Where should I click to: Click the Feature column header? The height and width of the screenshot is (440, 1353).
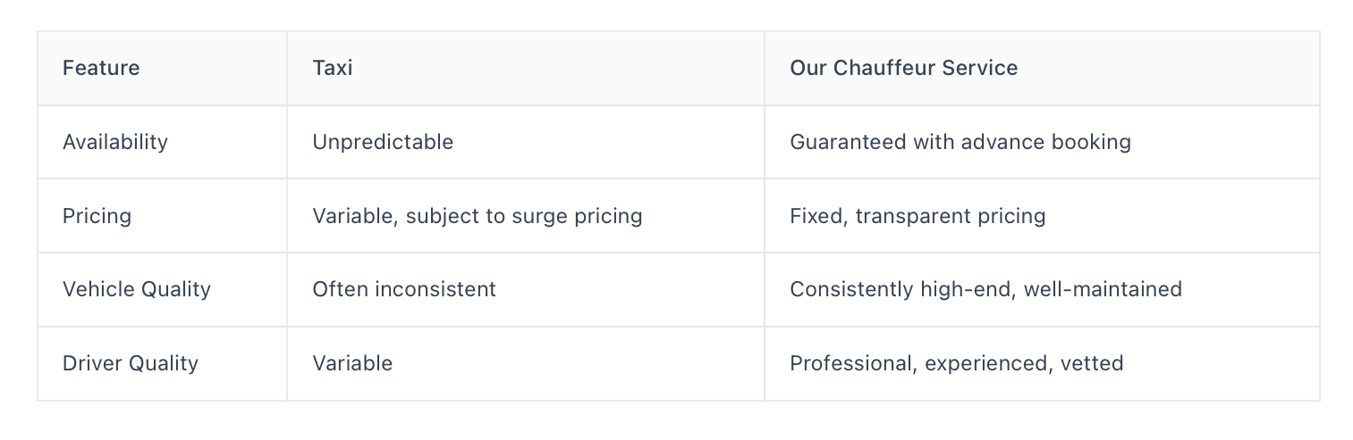click(101, 68)
